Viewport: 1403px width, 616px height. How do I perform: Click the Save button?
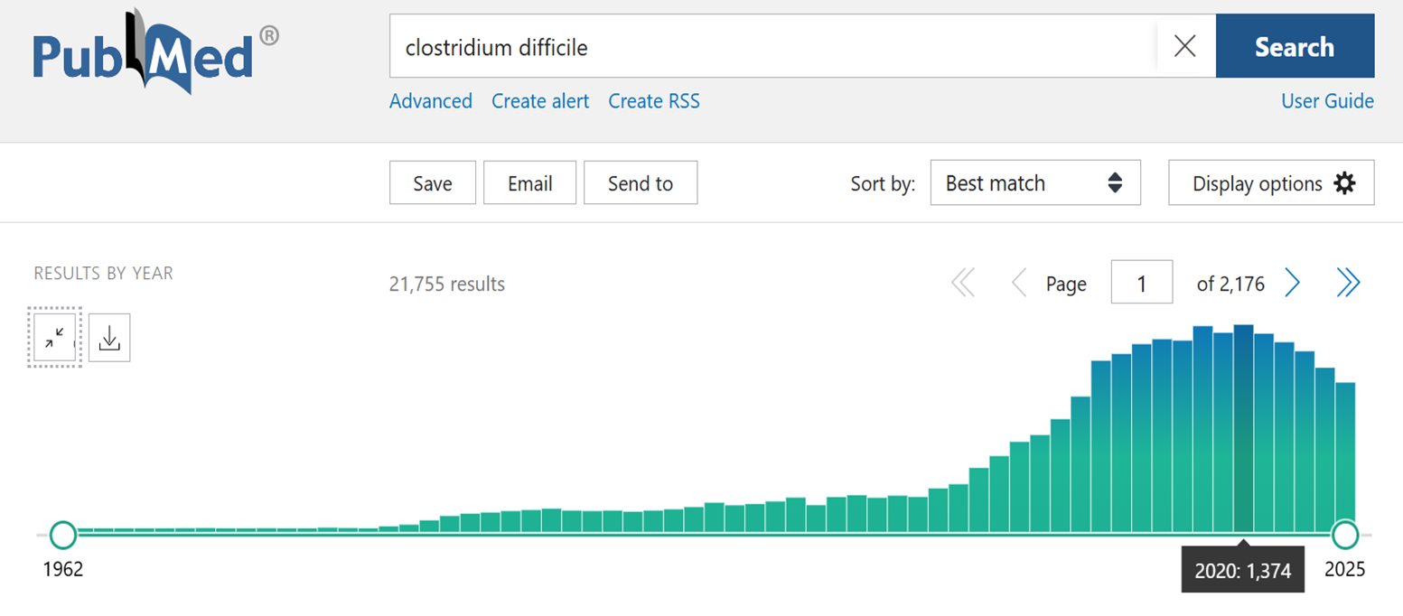[x=432, y=183]
